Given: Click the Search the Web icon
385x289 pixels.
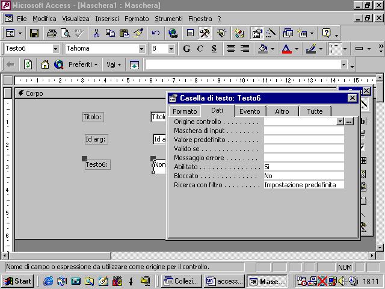Looking at the screenshot, I should pyautogui.click(x=59, y=65).
